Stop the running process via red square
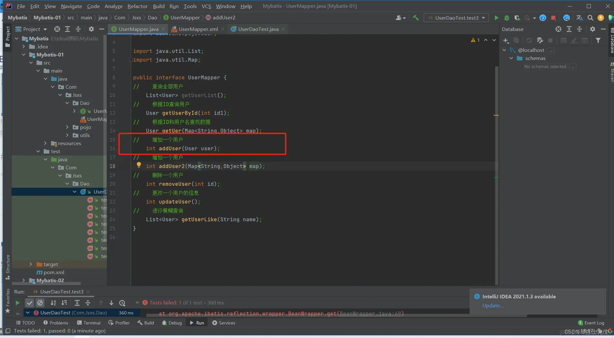 553,18
